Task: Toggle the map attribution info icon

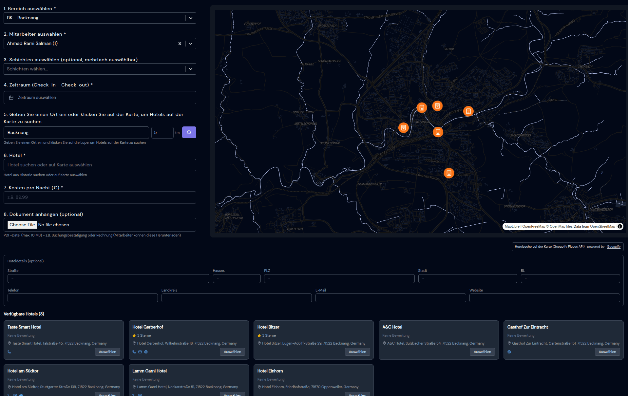Action: pos(620,226)
